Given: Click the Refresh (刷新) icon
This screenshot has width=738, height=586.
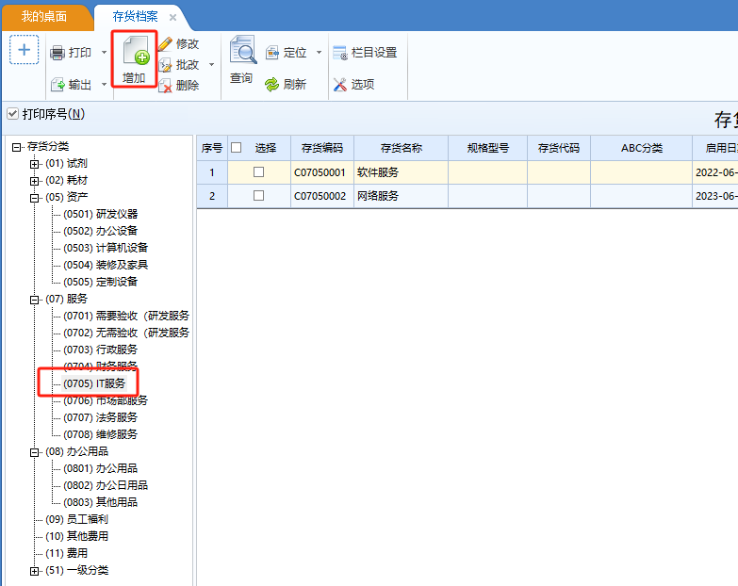Looking at the screenshot, I should (272, 85).
